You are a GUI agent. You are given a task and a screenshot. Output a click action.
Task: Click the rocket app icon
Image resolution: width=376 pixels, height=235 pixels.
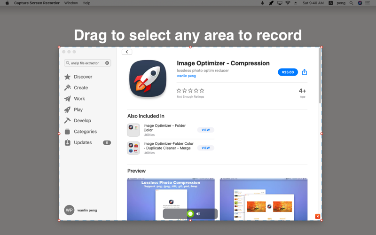(148, 78)
